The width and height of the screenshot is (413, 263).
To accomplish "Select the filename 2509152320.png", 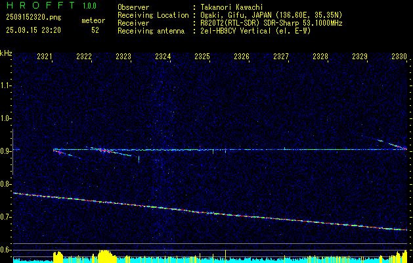I will pos(33,18).
